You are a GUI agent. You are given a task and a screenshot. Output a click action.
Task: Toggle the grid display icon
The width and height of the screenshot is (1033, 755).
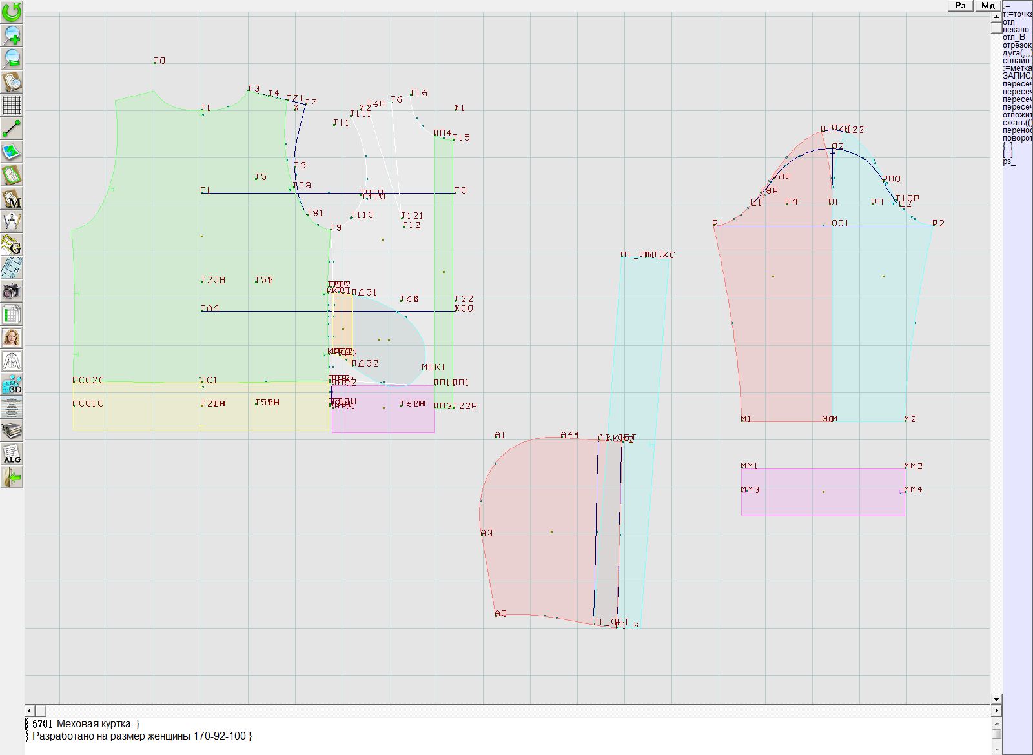[x=12, y=105]
